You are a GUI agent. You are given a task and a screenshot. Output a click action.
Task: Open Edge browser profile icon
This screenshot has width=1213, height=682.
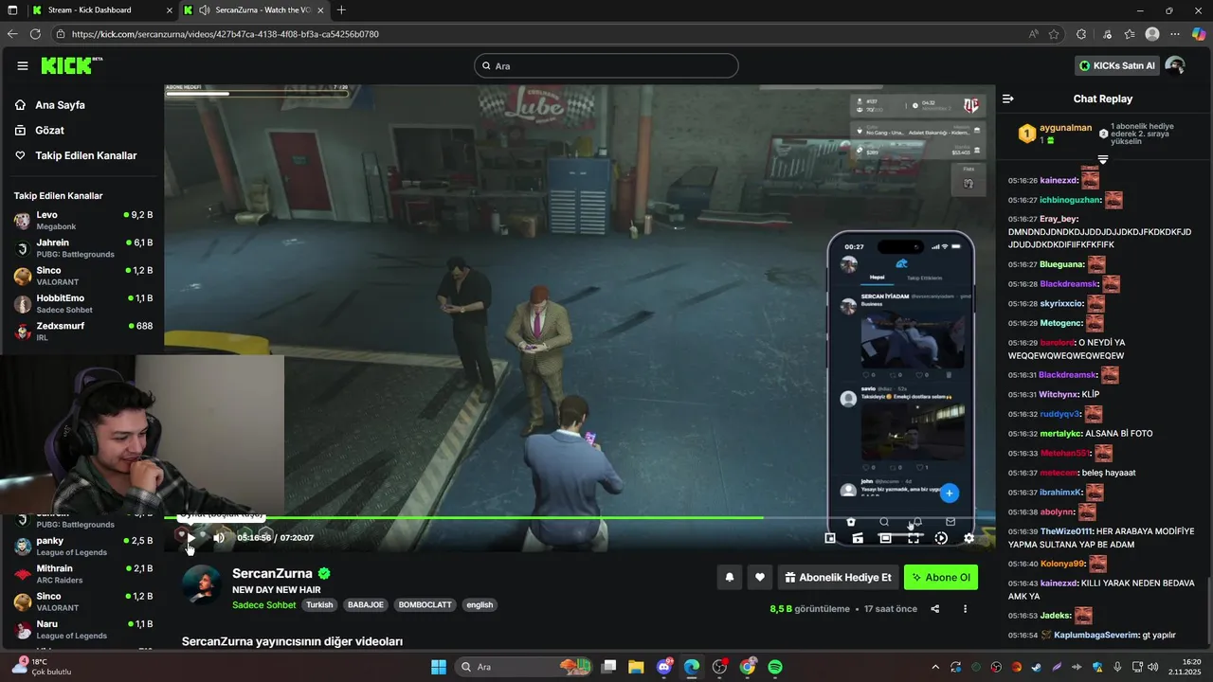click(x=1152, y=34)
